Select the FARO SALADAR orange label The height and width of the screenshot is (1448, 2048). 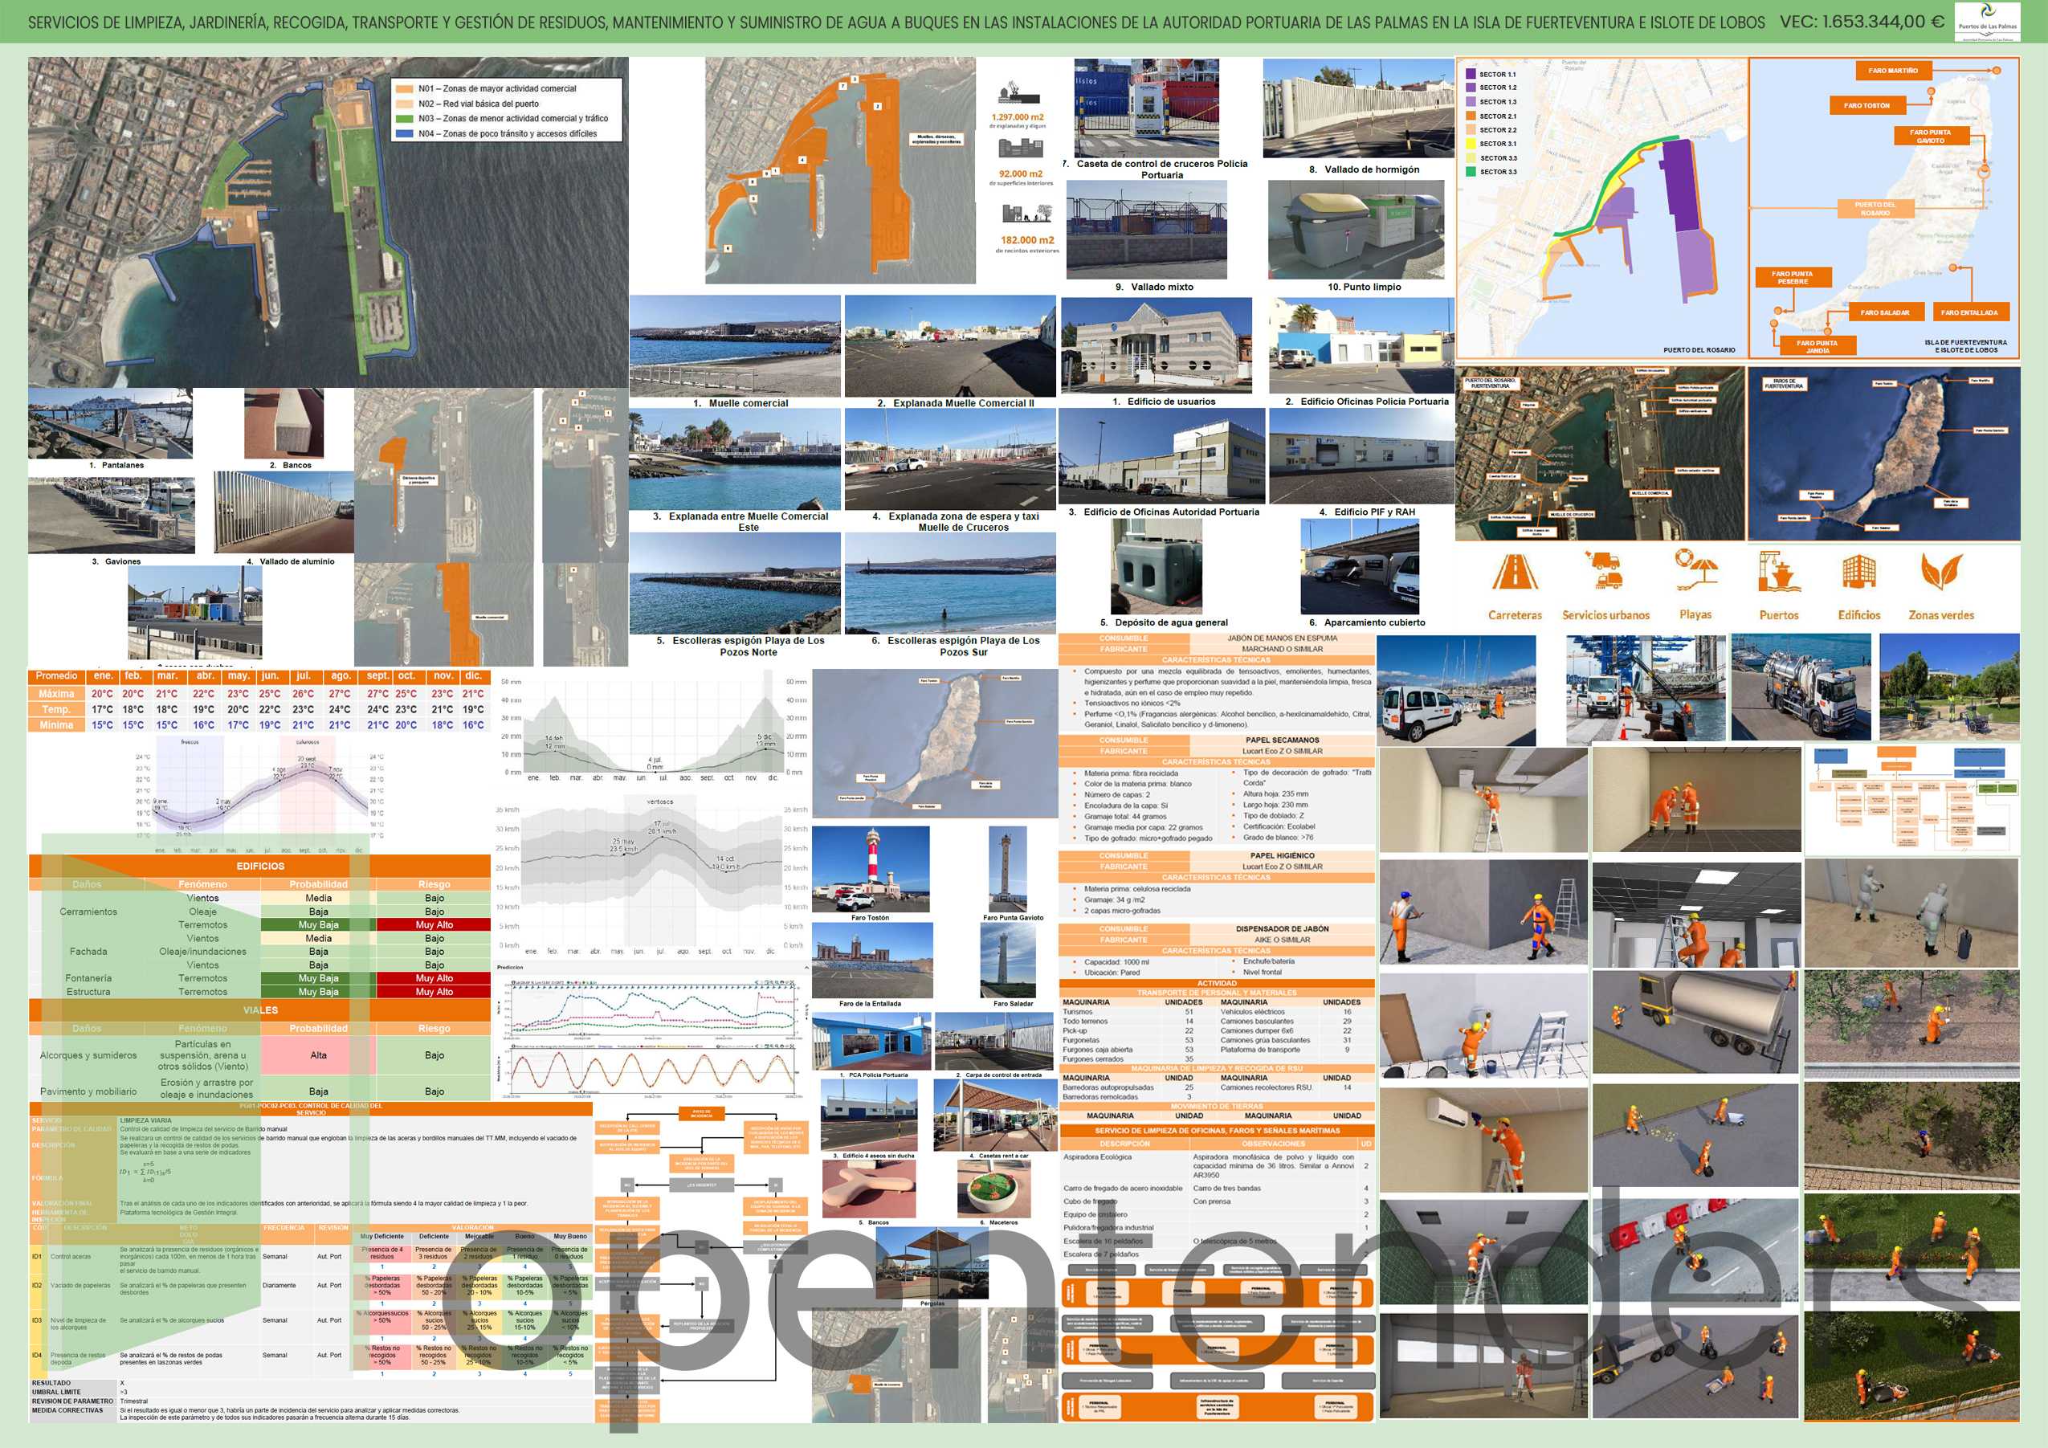tap(1885, 312)
